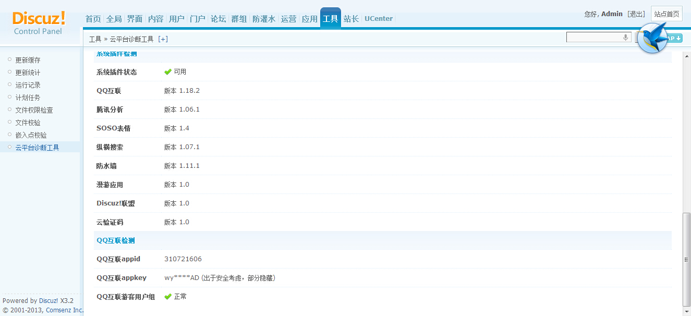Click the 系统插件状态 row label
This screenshot has height=316, width=691.
click(116, 72)
